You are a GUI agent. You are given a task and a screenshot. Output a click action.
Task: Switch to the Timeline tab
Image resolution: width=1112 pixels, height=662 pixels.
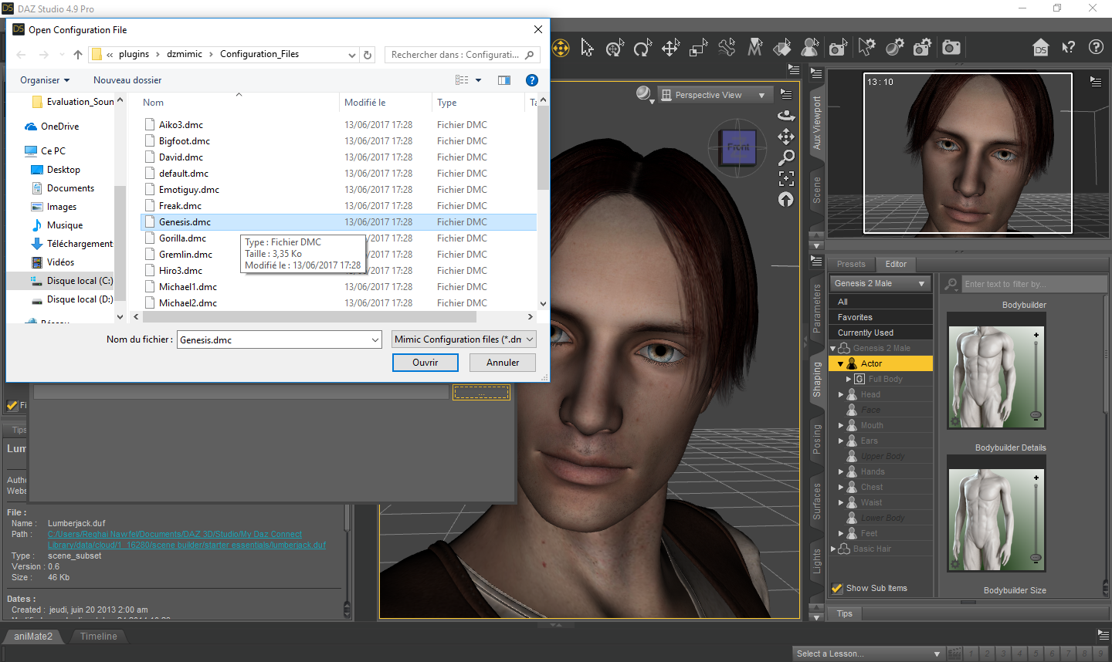point(98,637)
